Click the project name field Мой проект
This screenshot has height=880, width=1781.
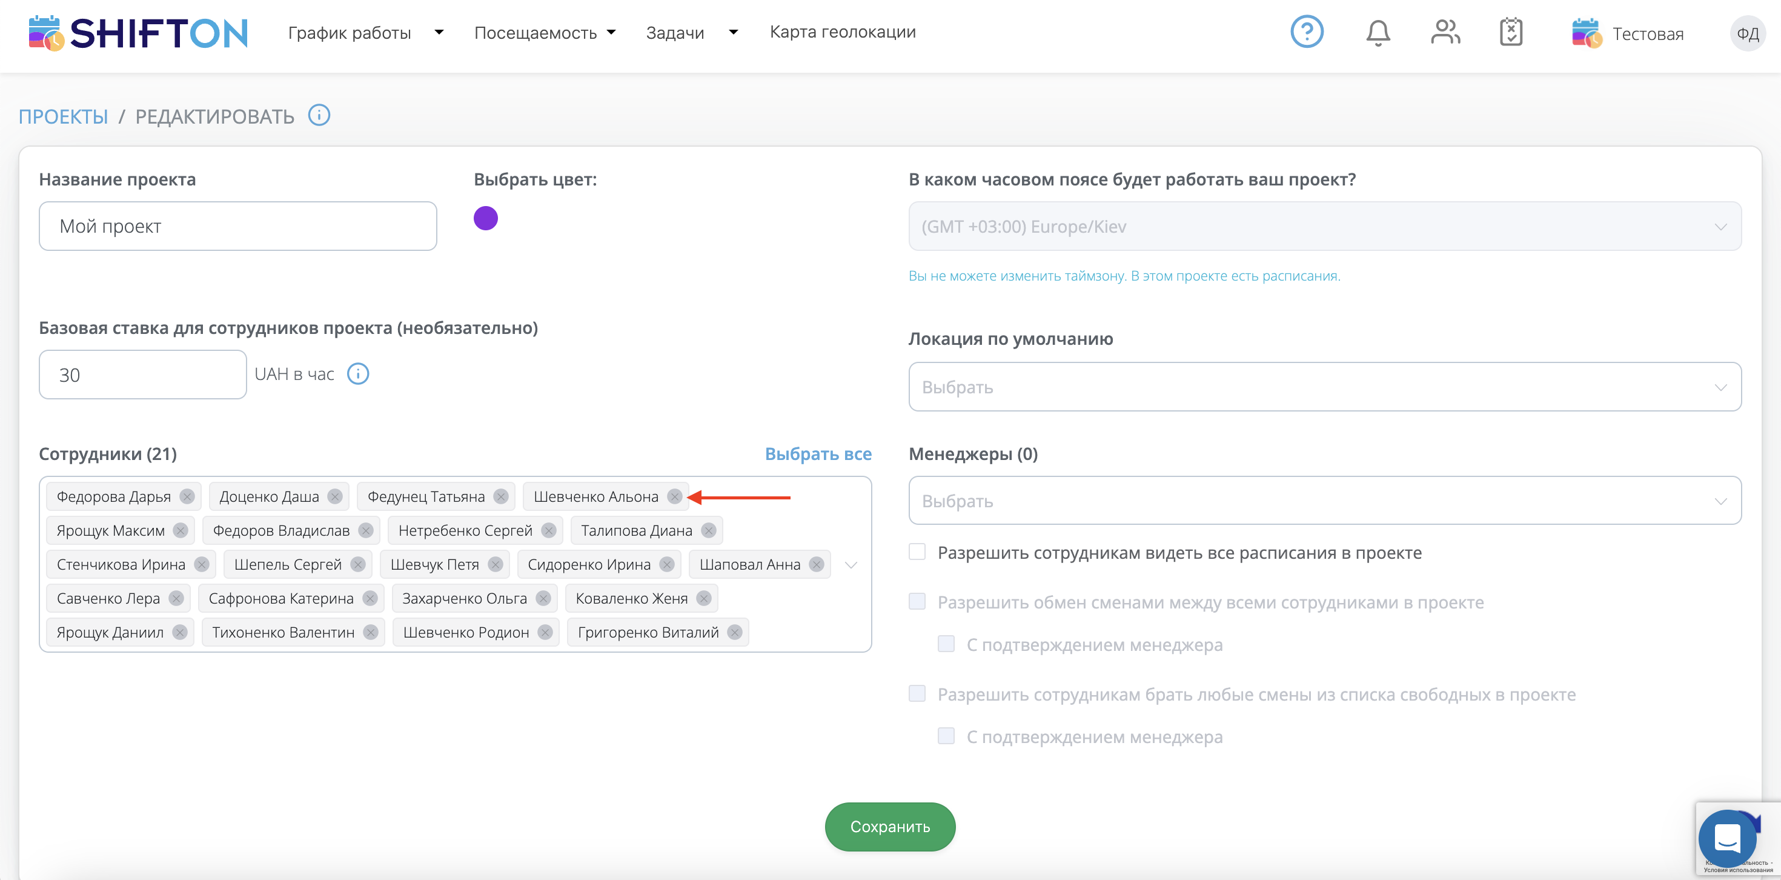(238, 226)
